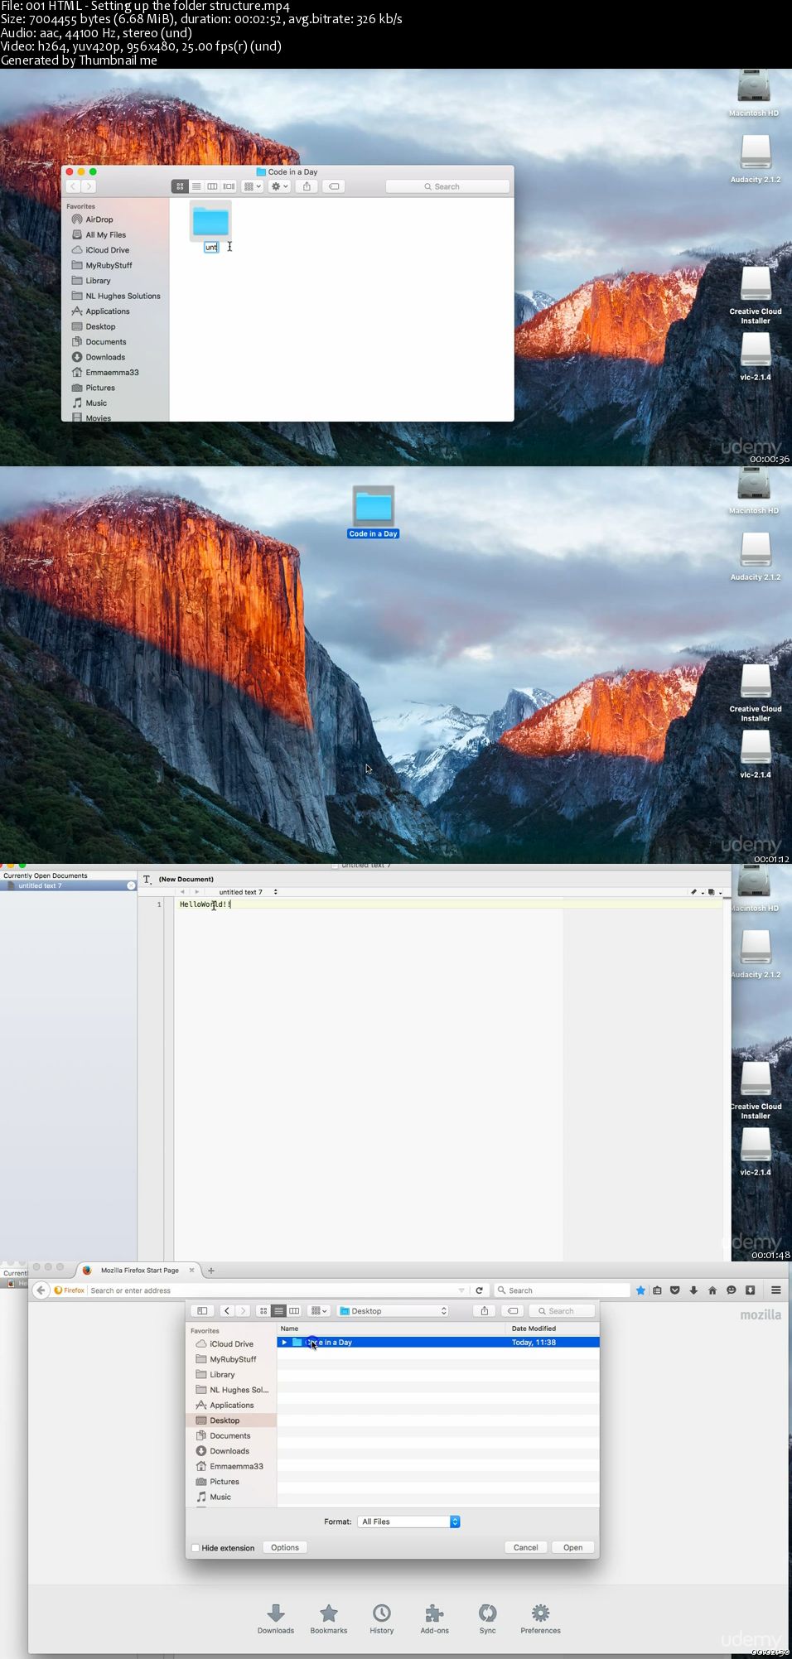The image size is (792, 1659).
Task: Select AirDrop in Finder sidebar
Action: [99, 219]
